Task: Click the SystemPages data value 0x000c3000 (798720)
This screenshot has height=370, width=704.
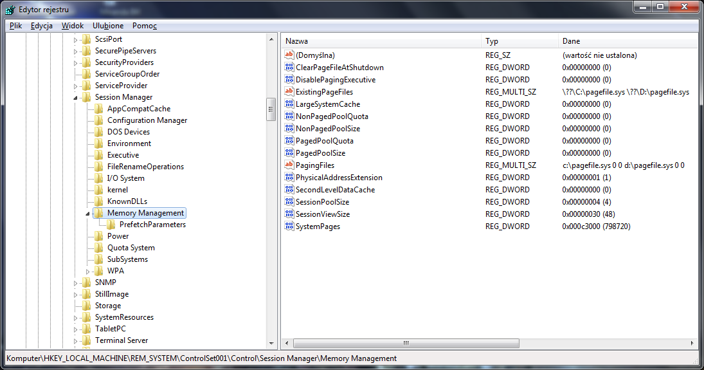Action: click(596, 226)
